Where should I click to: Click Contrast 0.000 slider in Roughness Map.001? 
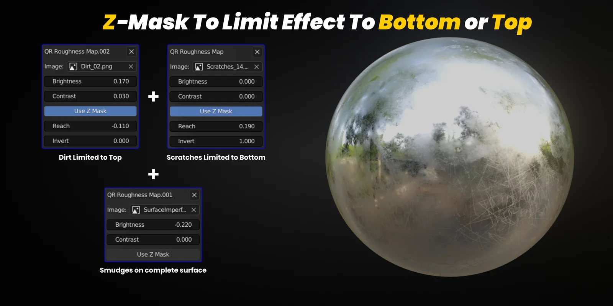click(153, 240)
